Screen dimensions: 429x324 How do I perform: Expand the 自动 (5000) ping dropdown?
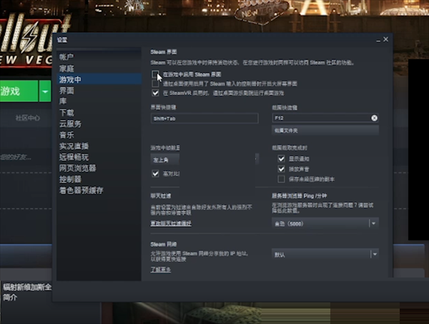(x=373, y=223)
